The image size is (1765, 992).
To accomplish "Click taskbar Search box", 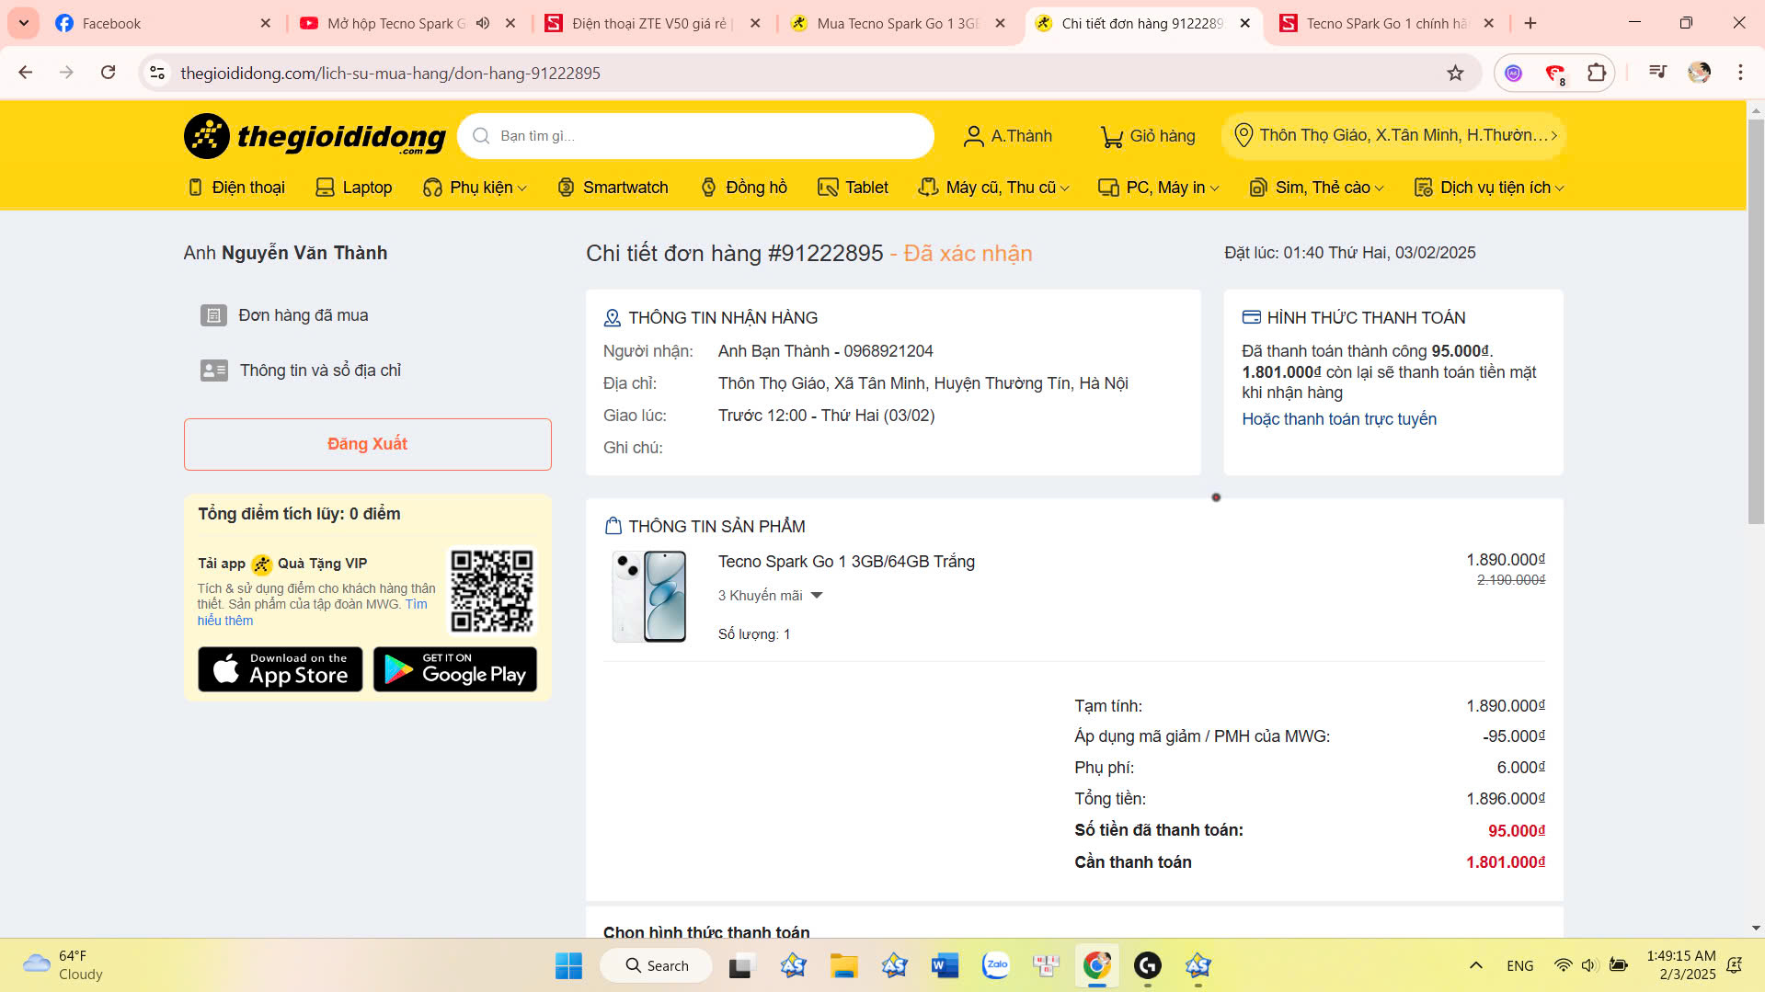I will click(x=657, y=965).
